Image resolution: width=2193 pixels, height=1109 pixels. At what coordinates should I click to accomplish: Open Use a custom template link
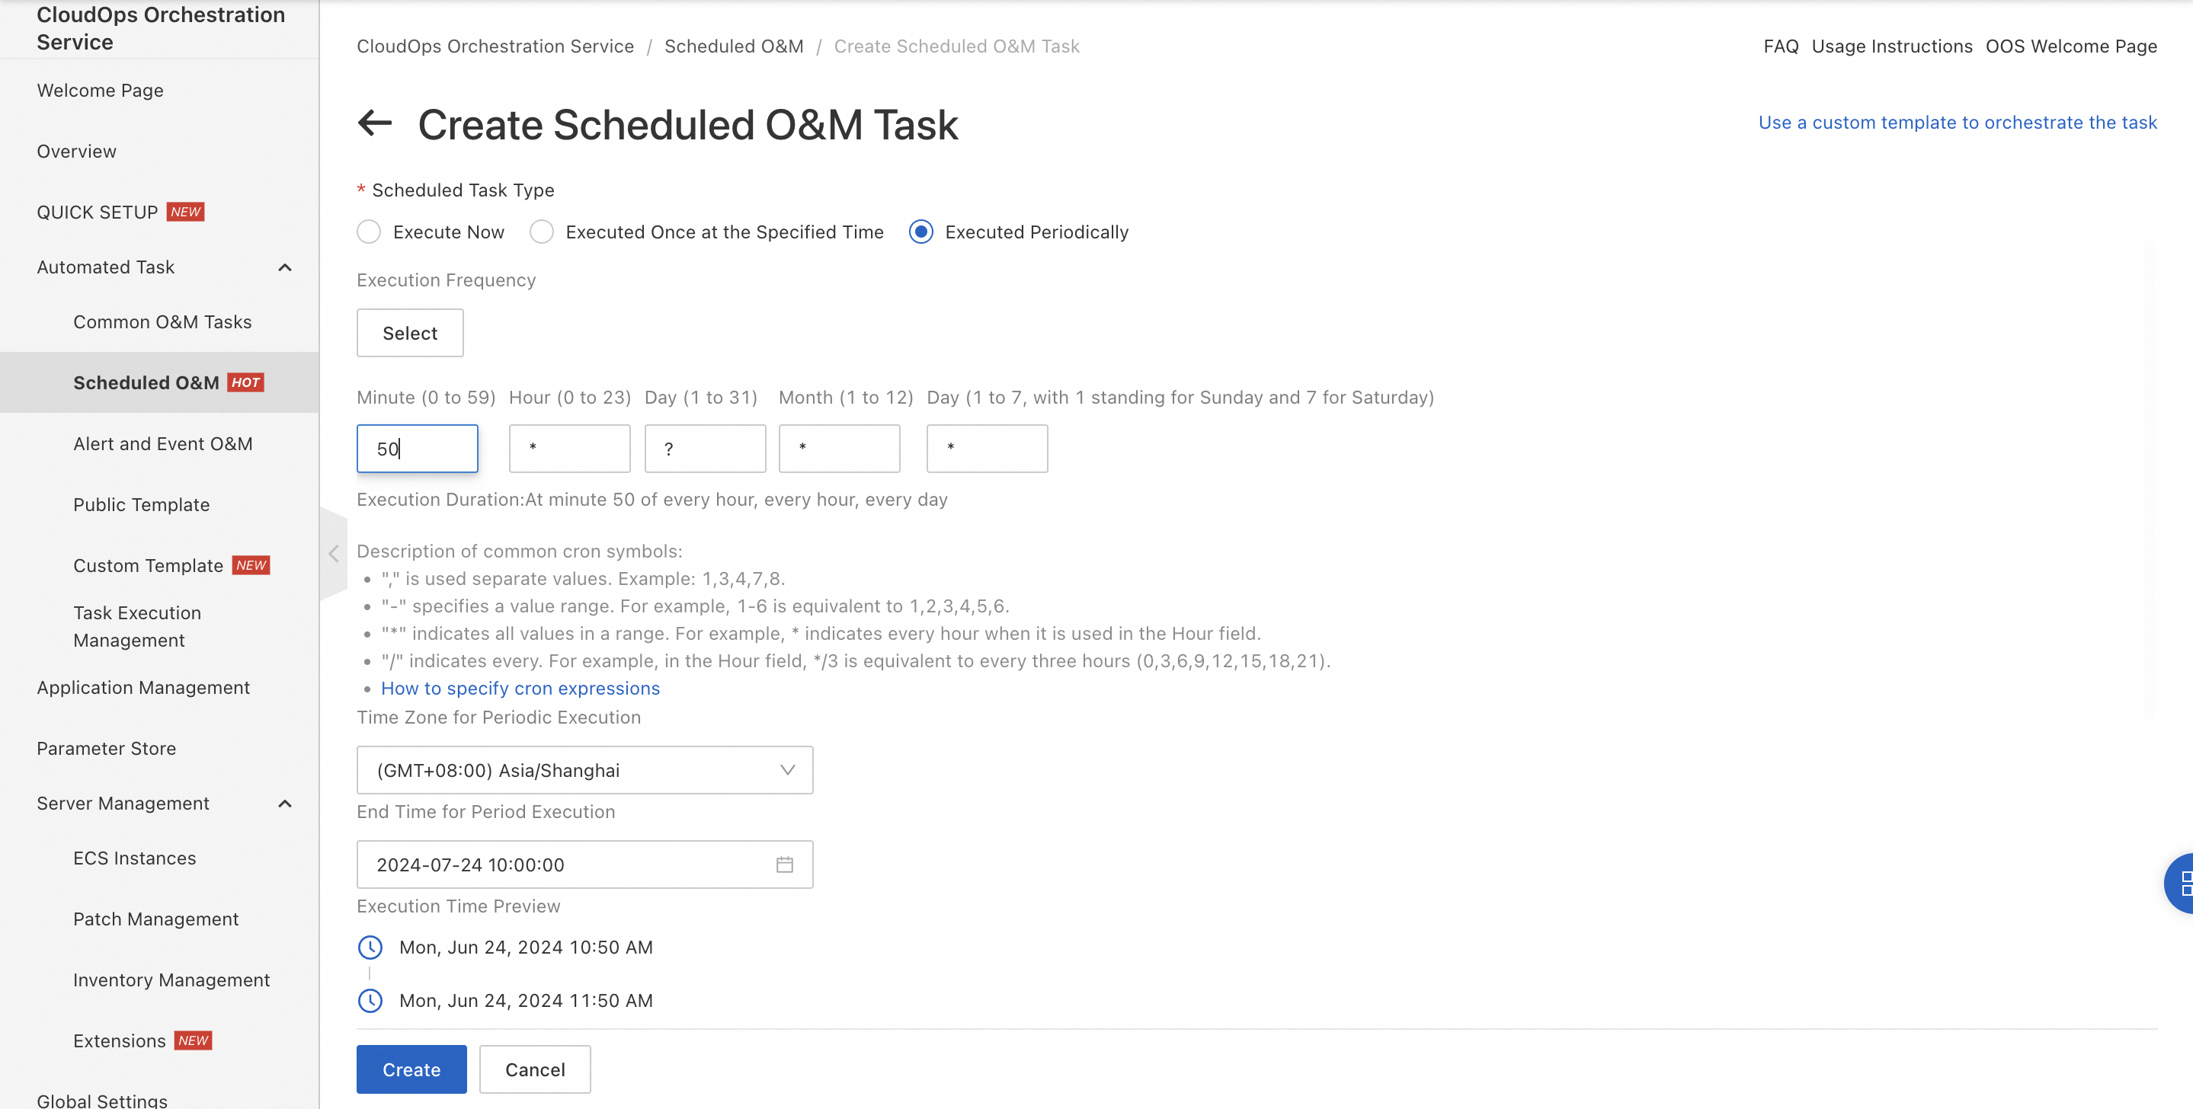1958,122
